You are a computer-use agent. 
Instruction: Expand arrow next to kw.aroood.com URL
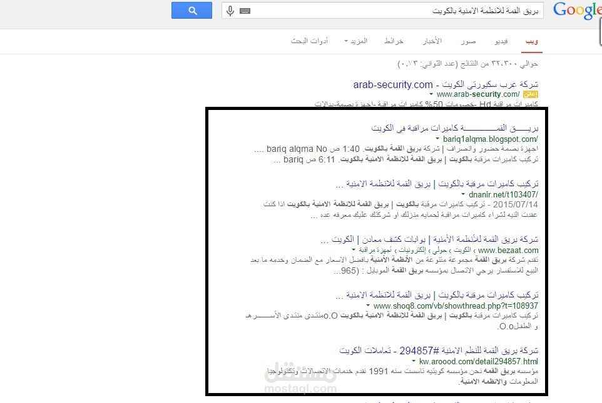click(x=414, y=361)
